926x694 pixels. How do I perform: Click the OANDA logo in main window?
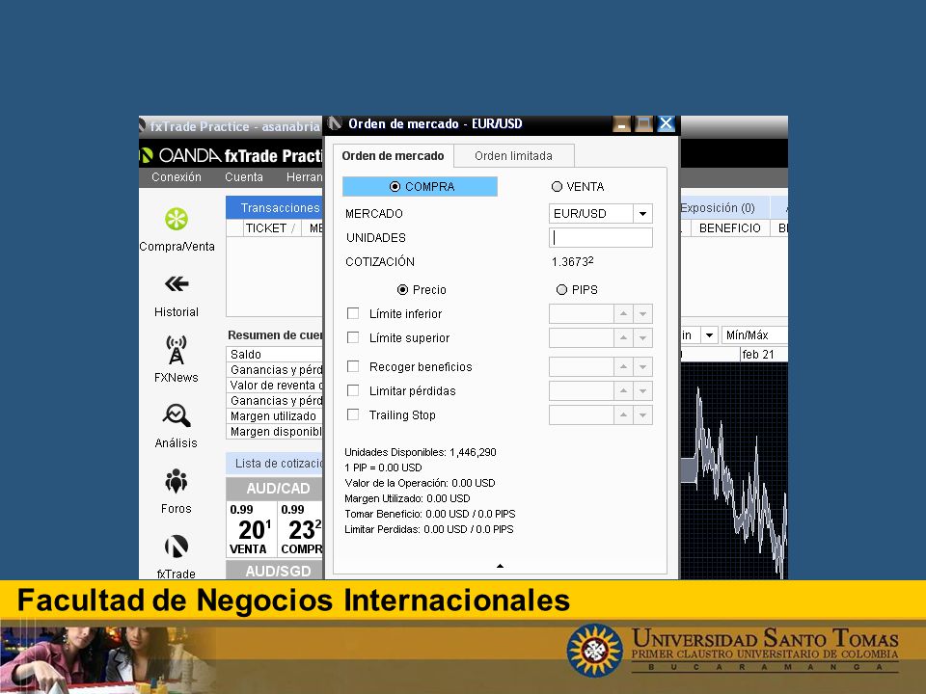(180, 155)
